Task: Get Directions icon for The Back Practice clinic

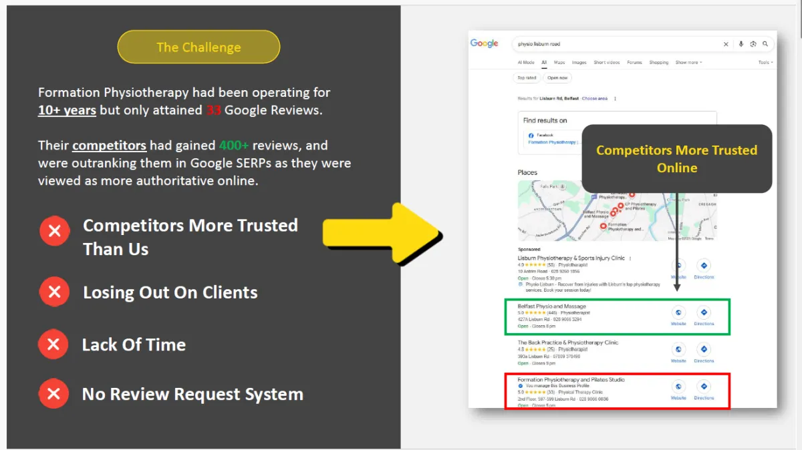Action: coord(704,349)
